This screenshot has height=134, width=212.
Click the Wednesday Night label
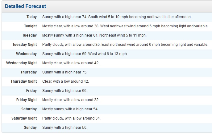click(x=21, y=63)
